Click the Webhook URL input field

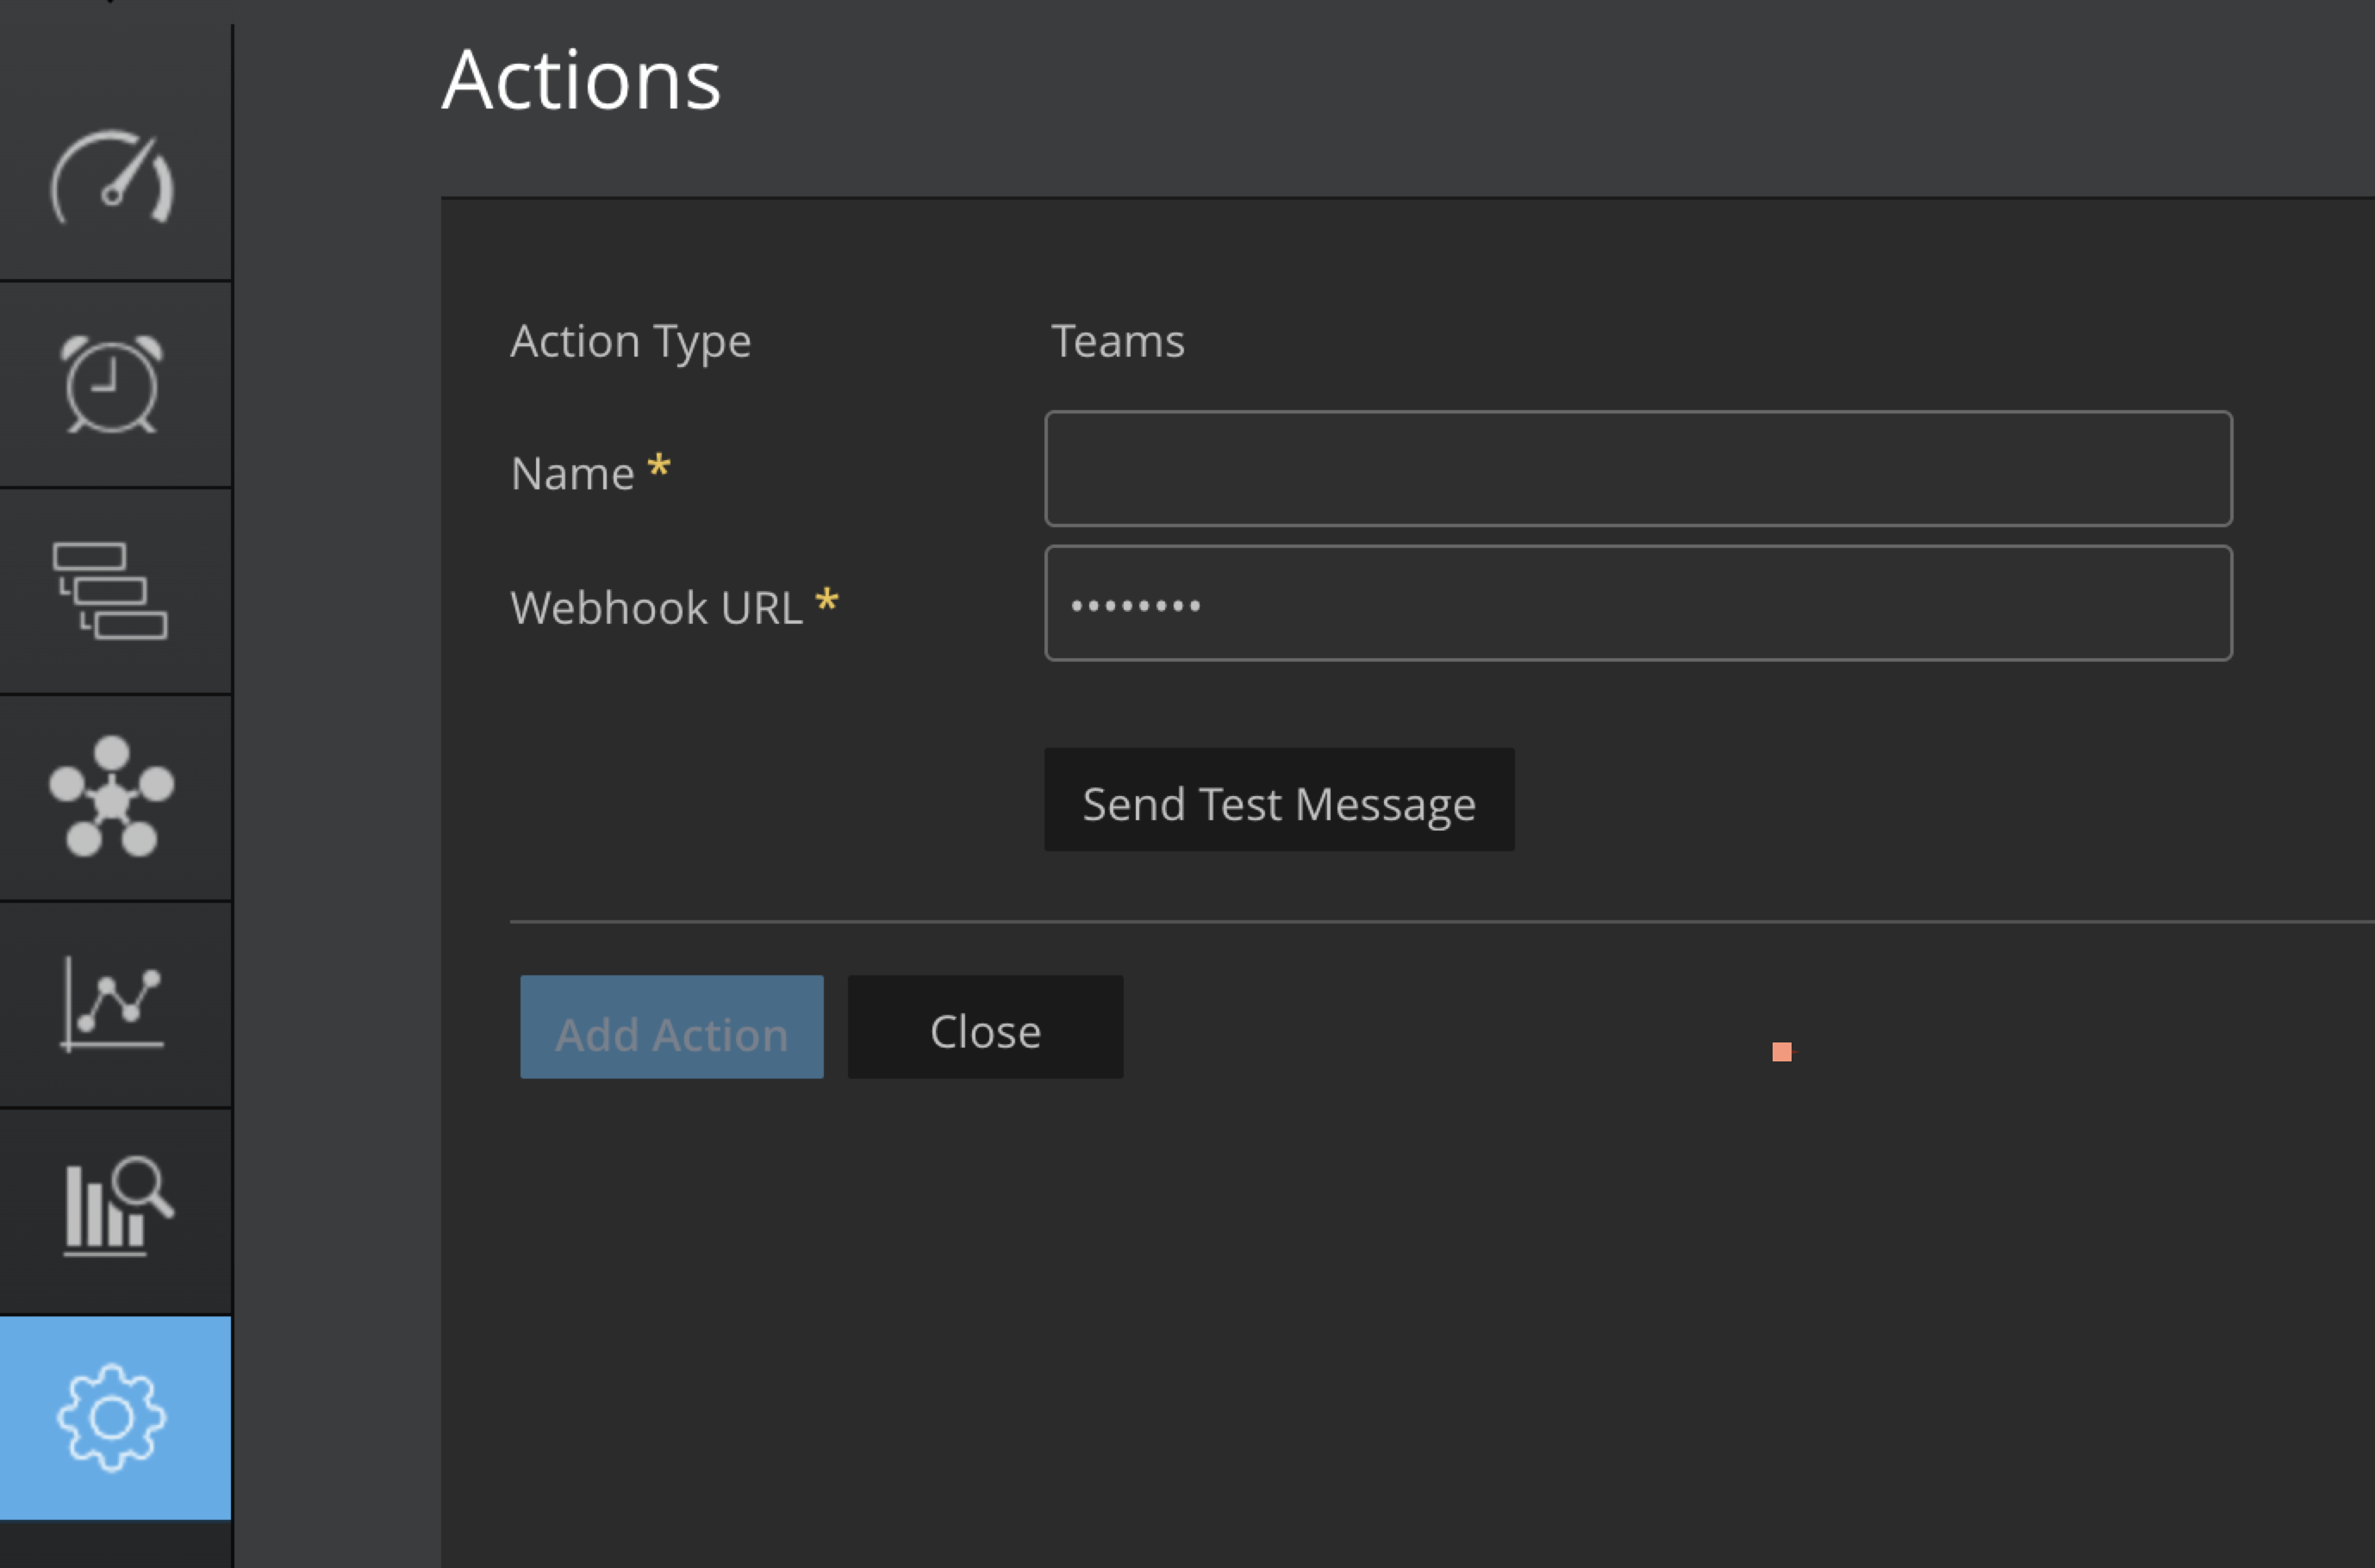click(1638, 603)
